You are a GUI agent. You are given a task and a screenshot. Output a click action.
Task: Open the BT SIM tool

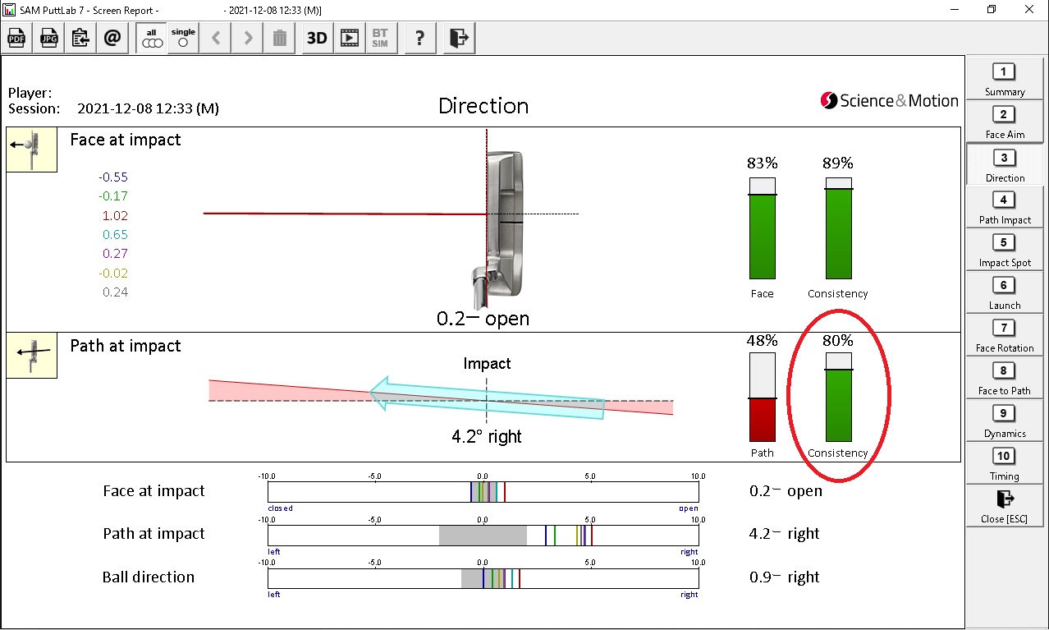(380, 38)
